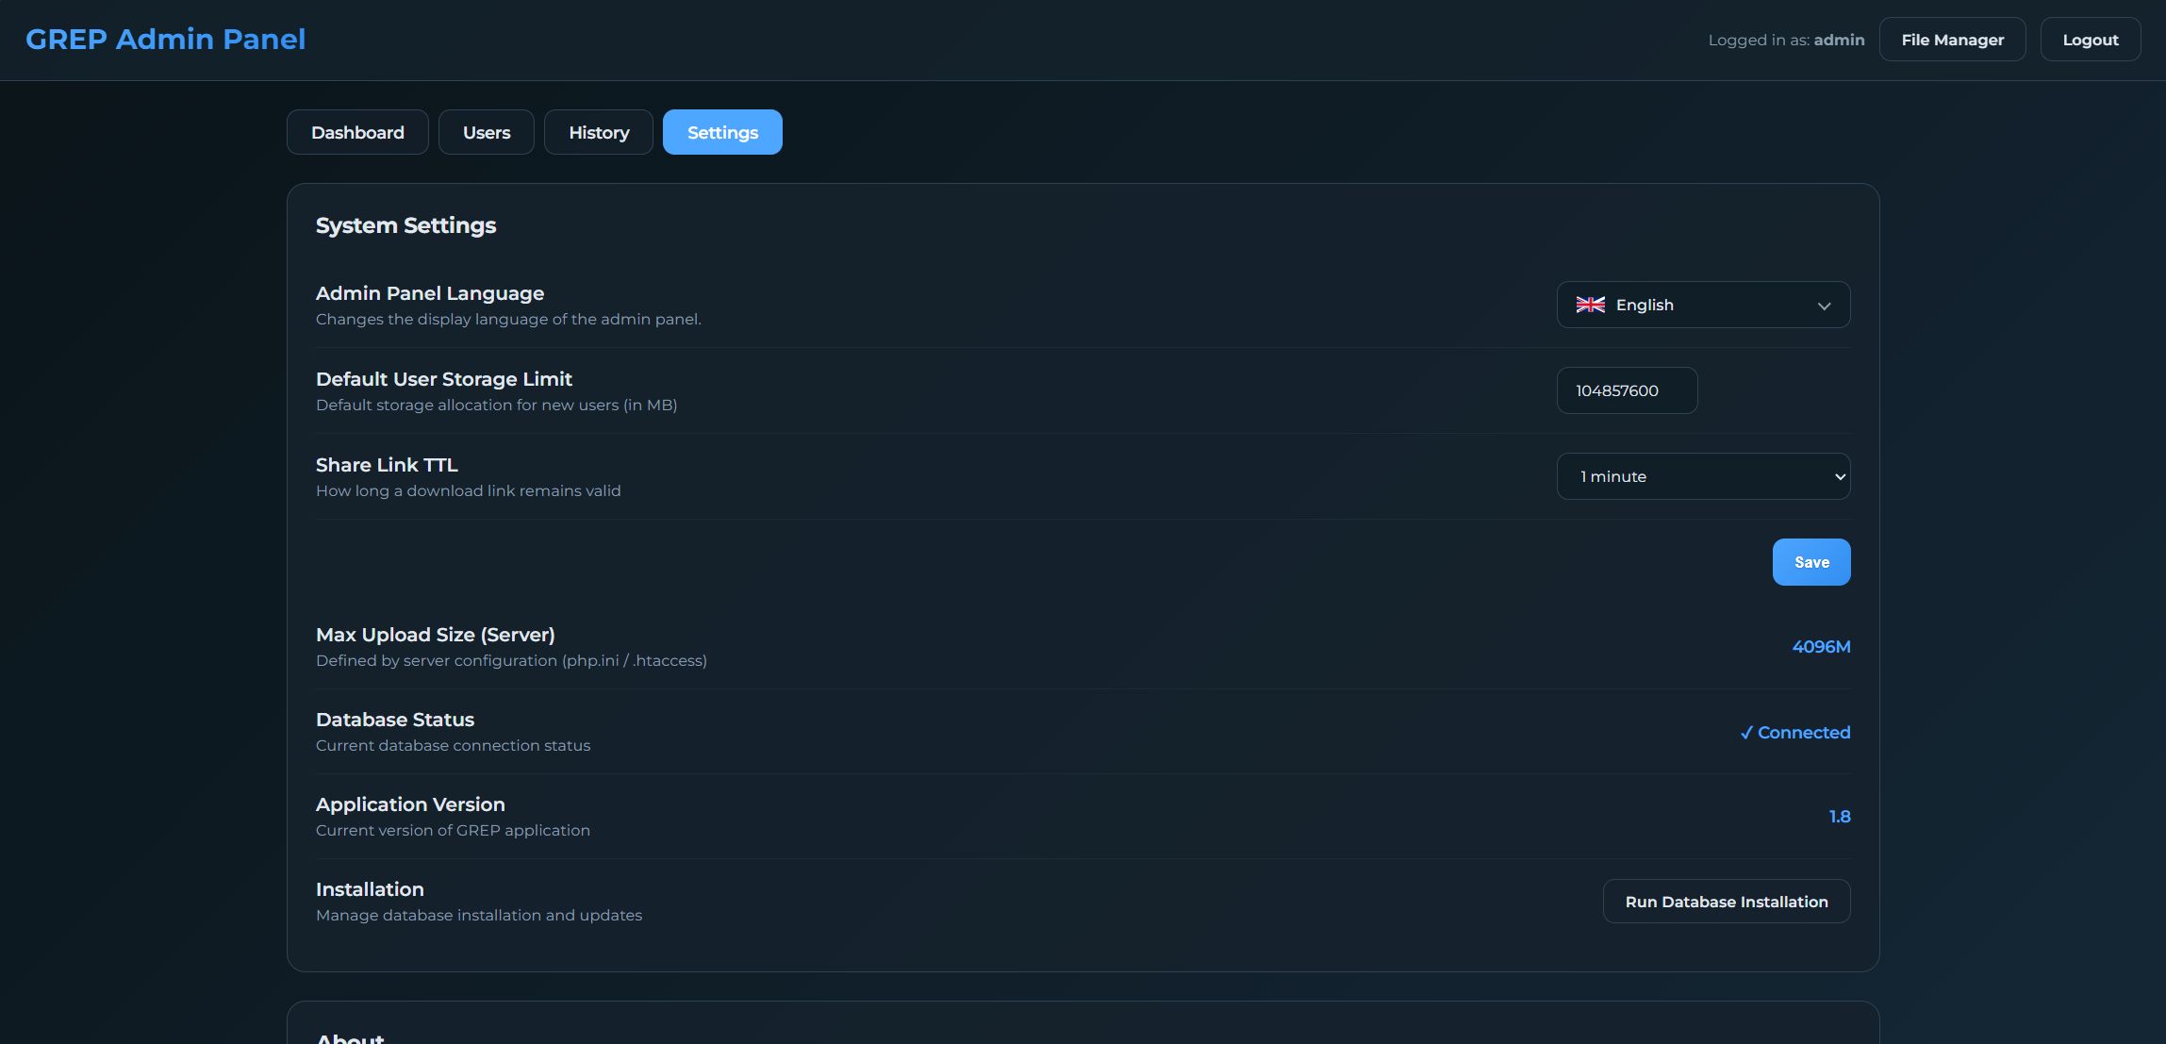Click the Connected checkmark status icon
Image resolution: width=2166 pixels, height=1044 pixels.
(1746, 733)
